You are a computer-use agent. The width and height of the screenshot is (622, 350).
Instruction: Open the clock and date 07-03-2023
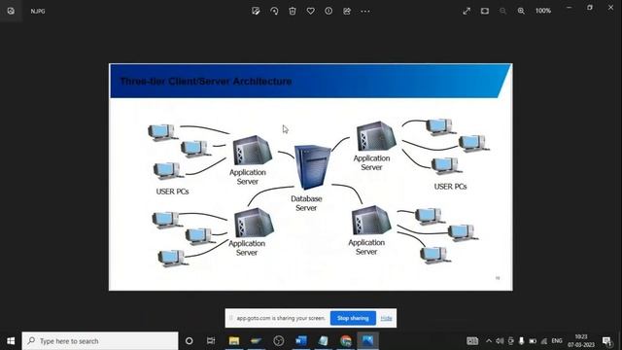click(x=581, y=341)
